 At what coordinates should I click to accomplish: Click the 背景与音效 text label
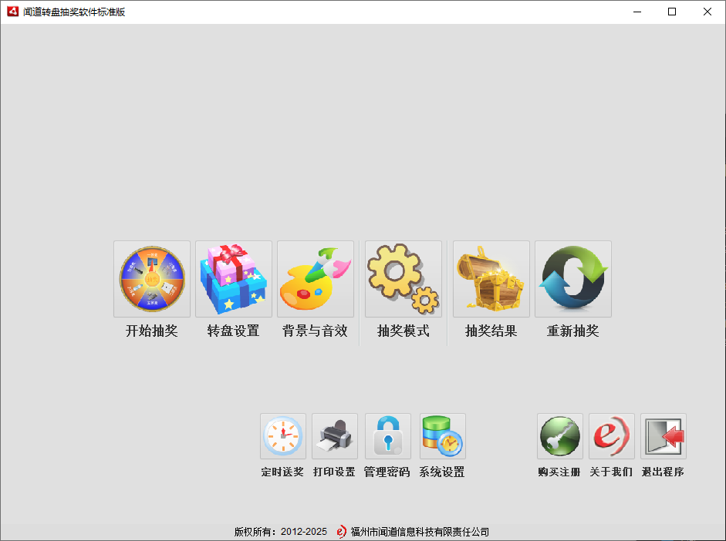[315, 331]
